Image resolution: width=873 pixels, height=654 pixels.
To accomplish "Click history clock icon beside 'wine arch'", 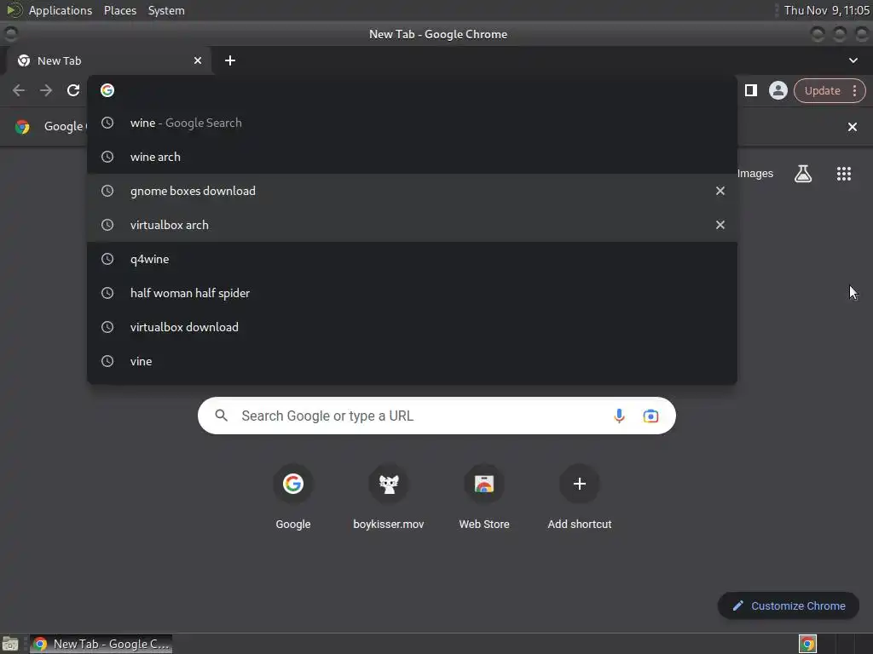I will pos(107,157).
